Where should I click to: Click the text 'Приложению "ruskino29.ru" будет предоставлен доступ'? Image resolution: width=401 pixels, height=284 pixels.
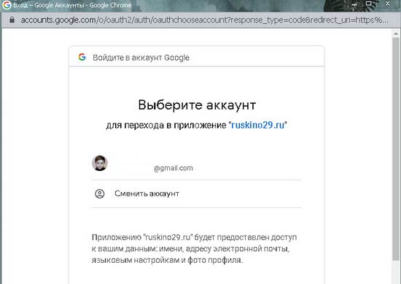pyautogui.click(x=194, y=237)
